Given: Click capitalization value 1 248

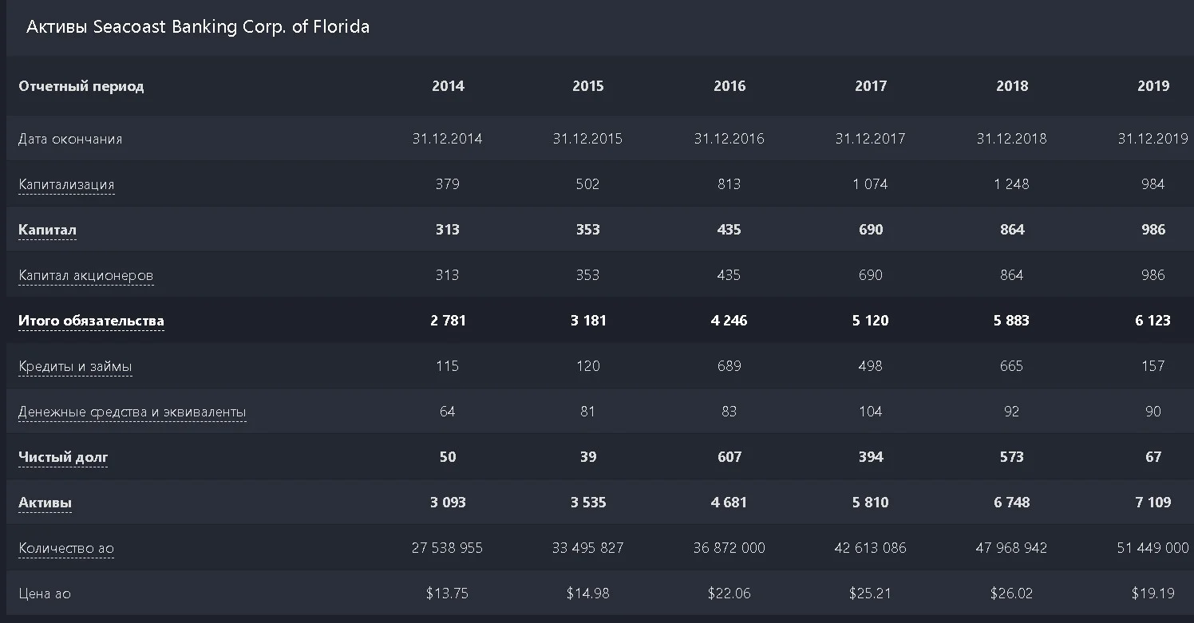Looking at the screenshot, I should 1012,184.
